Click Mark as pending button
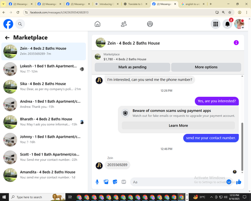This screenshot has height=201, width=251. pyautogui.click(x=133, y=67)
